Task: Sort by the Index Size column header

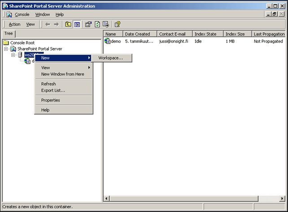Action: pos(237,34)
